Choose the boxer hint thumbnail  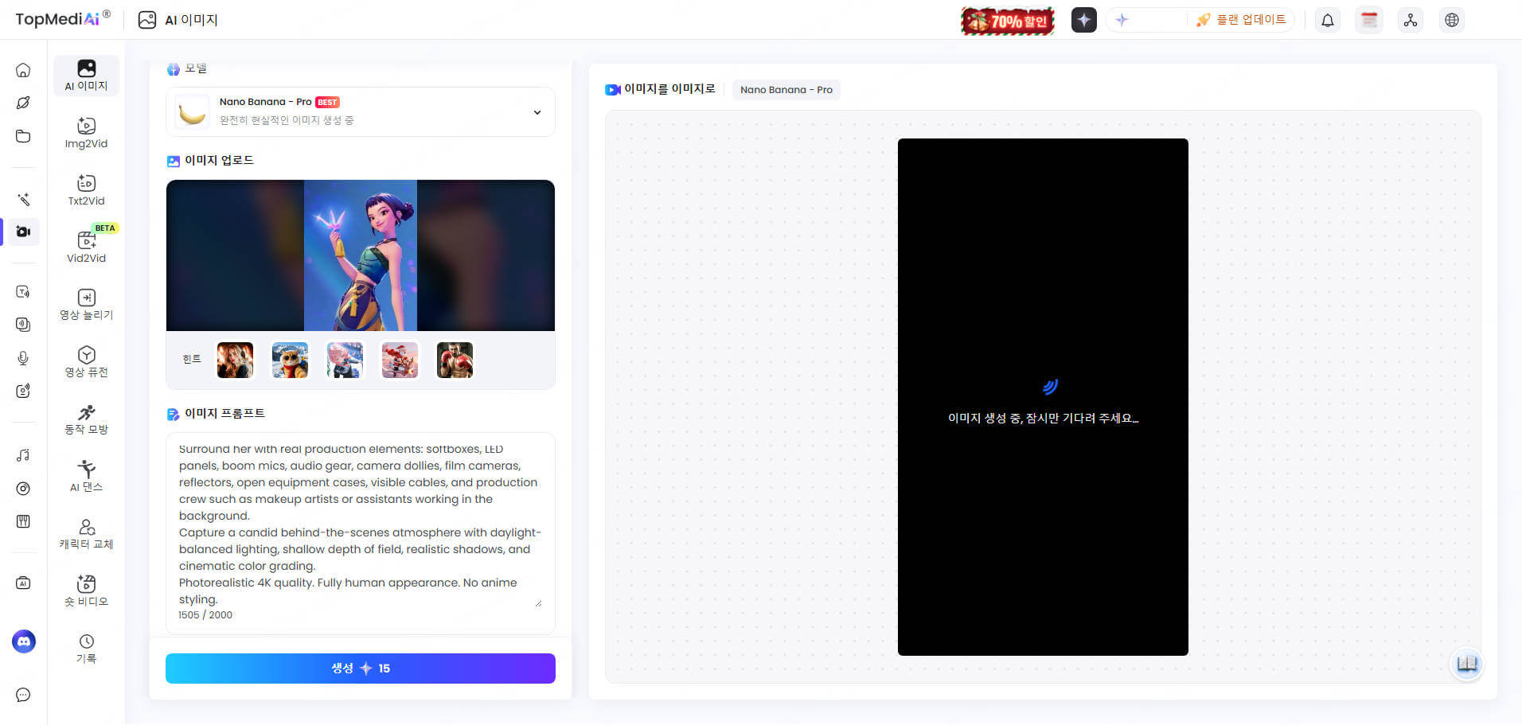click(x=455, y=361)
